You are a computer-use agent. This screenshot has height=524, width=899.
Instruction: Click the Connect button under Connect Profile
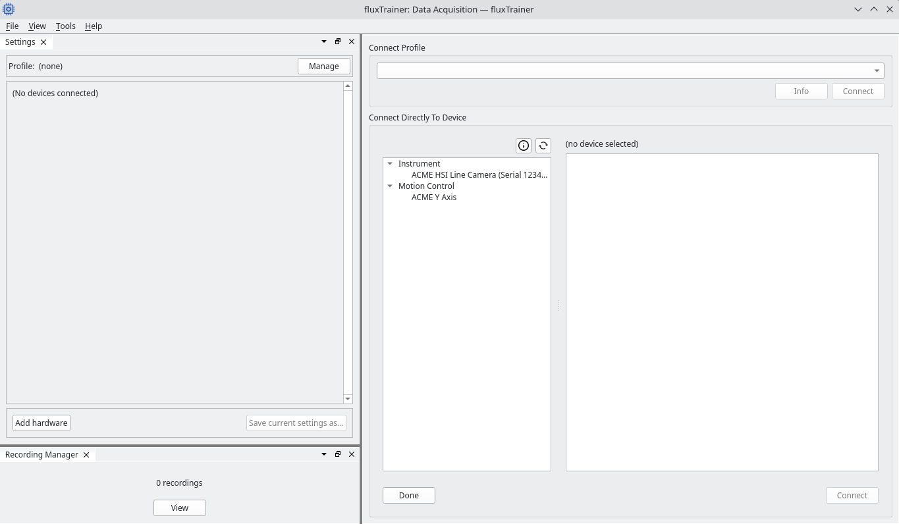pos(858,92)
